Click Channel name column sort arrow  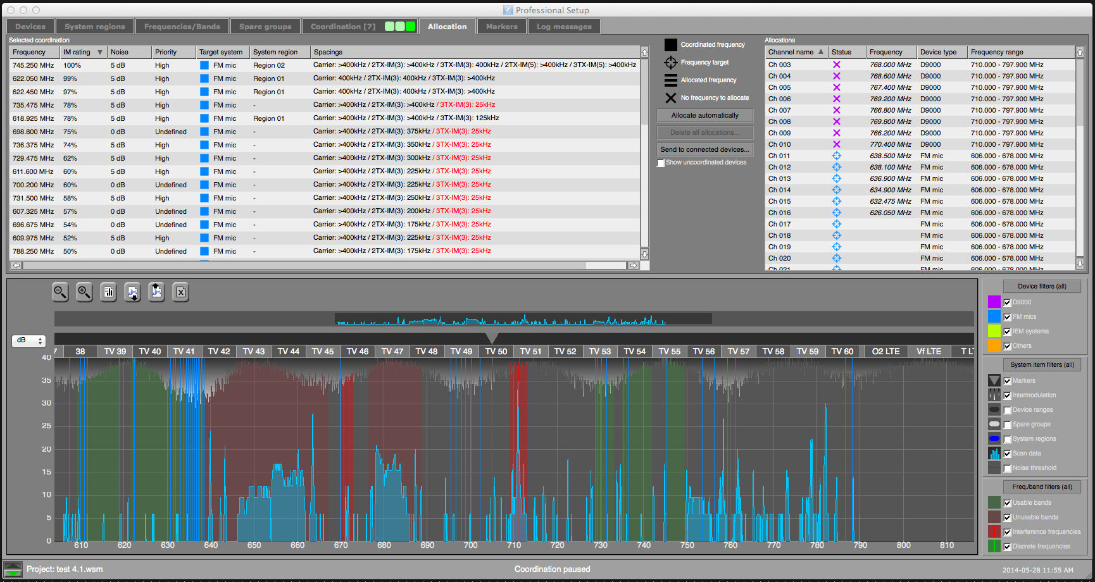click(821, 52)
